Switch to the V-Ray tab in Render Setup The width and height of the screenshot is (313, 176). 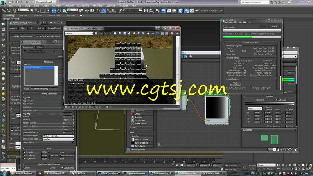click(23, 28)
